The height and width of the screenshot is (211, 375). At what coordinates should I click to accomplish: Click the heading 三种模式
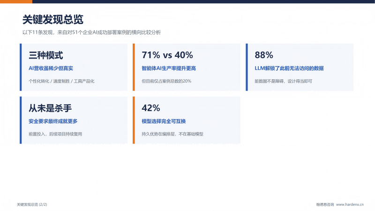coord(45,55)
